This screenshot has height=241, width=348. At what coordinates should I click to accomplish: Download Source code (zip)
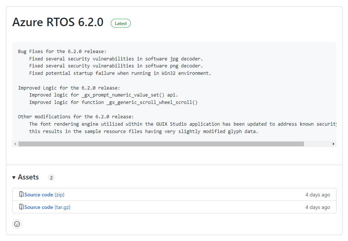tap(44, 195)
